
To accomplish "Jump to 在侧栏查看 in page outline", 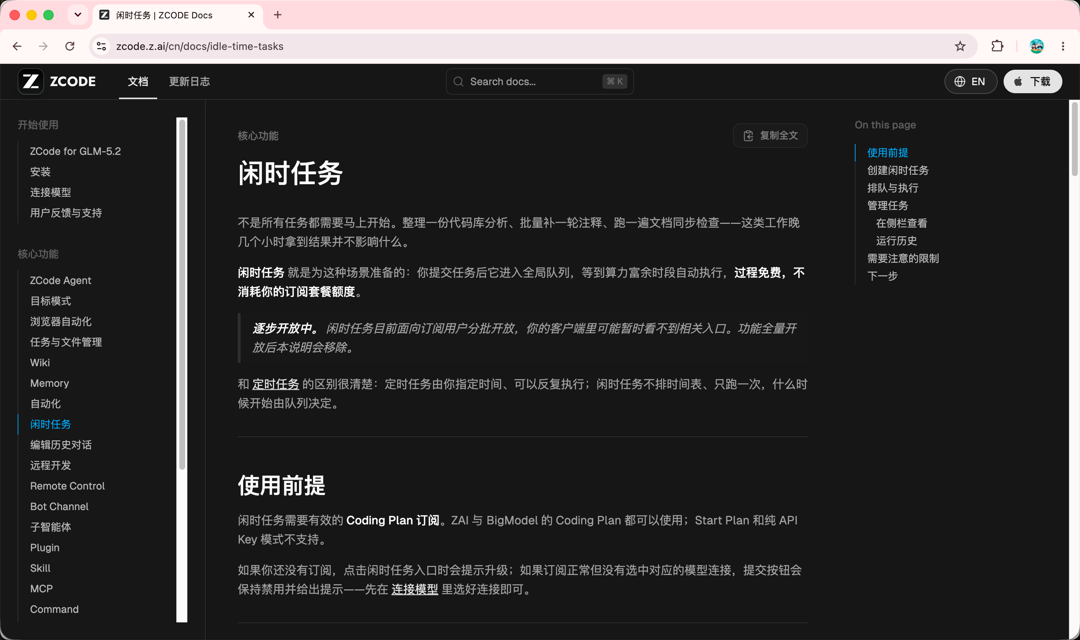I will coord(901,223).
